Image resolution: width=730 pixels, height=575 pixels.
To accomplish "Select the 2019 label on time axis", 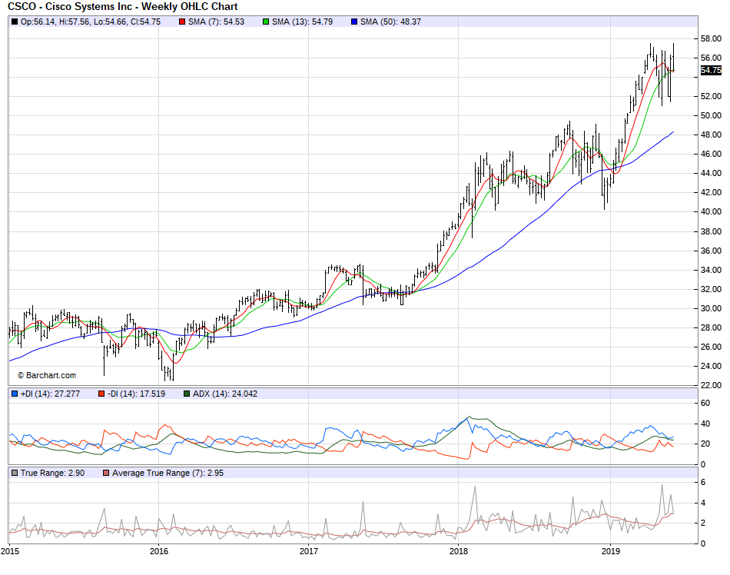I will tap(610, 551).
